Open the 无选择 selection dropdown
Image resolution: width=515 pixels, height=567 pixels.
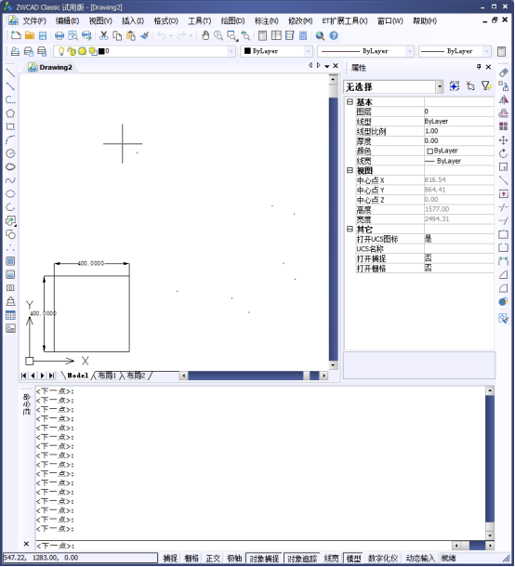click(x=393, y=86)
